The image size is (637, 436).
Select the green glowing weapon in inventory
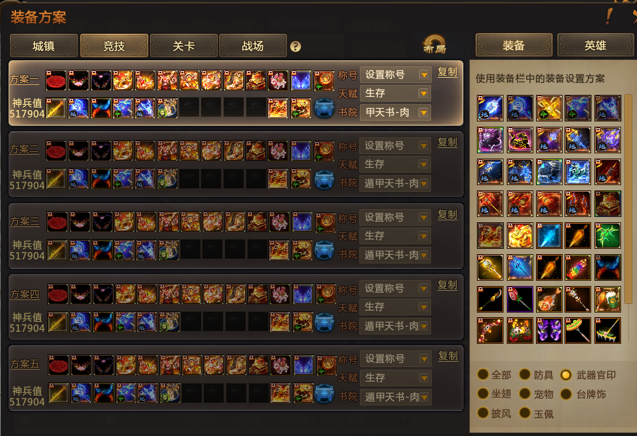coord(607,236)
